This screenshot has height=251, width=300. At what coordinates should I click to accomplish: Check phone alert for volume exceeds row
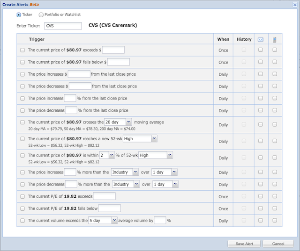point(275,220)
